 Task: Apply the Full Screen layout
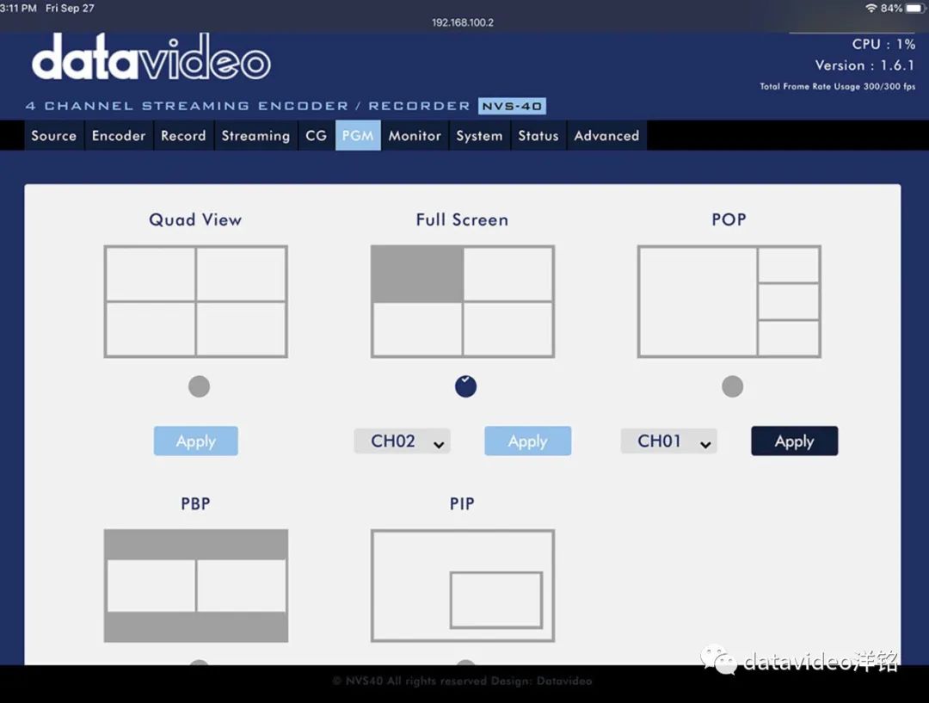coord(527,441)
